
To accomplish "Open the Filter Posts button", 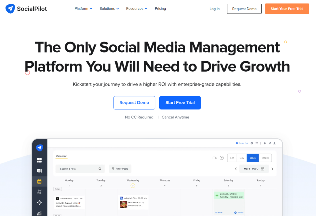I will click(x=120, y=169).
